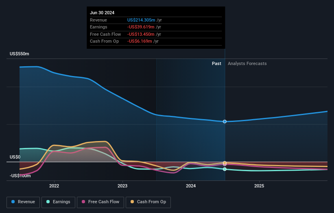The image size is (334, 213).
Task: Click the US$214.305m revenue value
Action: coord(141,20)
